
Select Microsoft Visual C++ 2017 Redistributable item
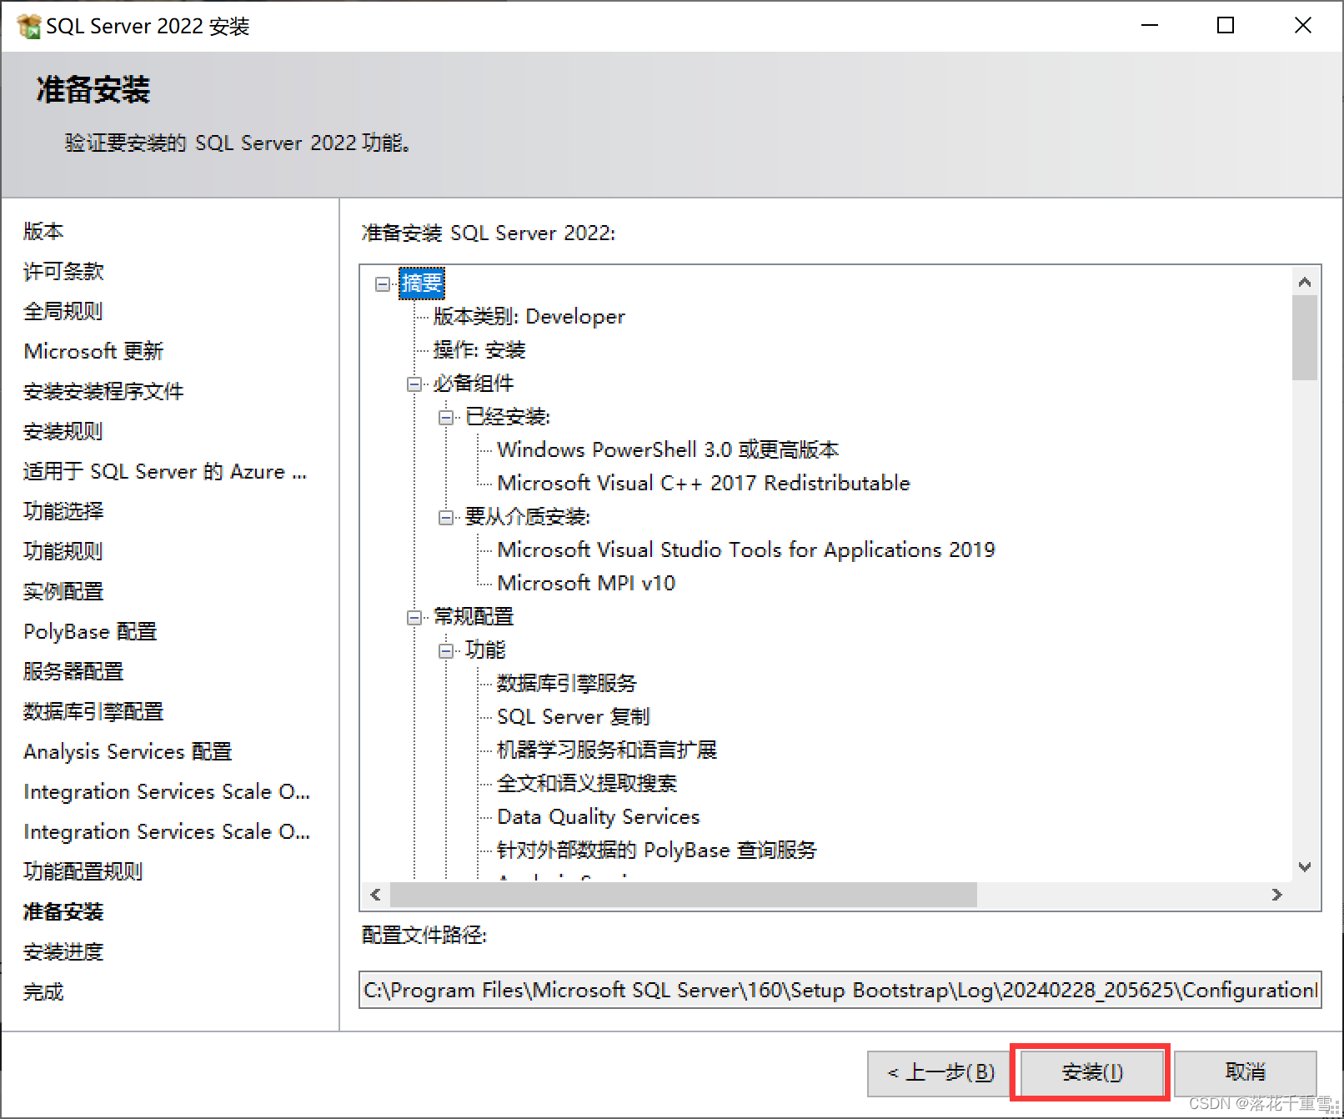coord(704,484)
